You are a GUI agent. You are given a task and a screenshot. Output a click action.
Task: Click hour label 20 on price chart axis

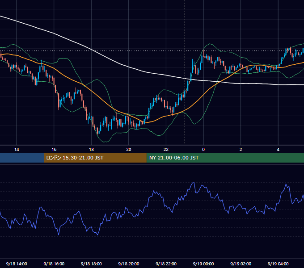(129, 150)
